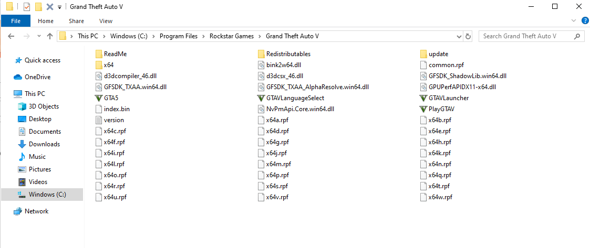Screen dimensions: 590x248
Task: Select GFSDK_TXAA_AlphaResolve.win64.dll
Action: (317, 87)
